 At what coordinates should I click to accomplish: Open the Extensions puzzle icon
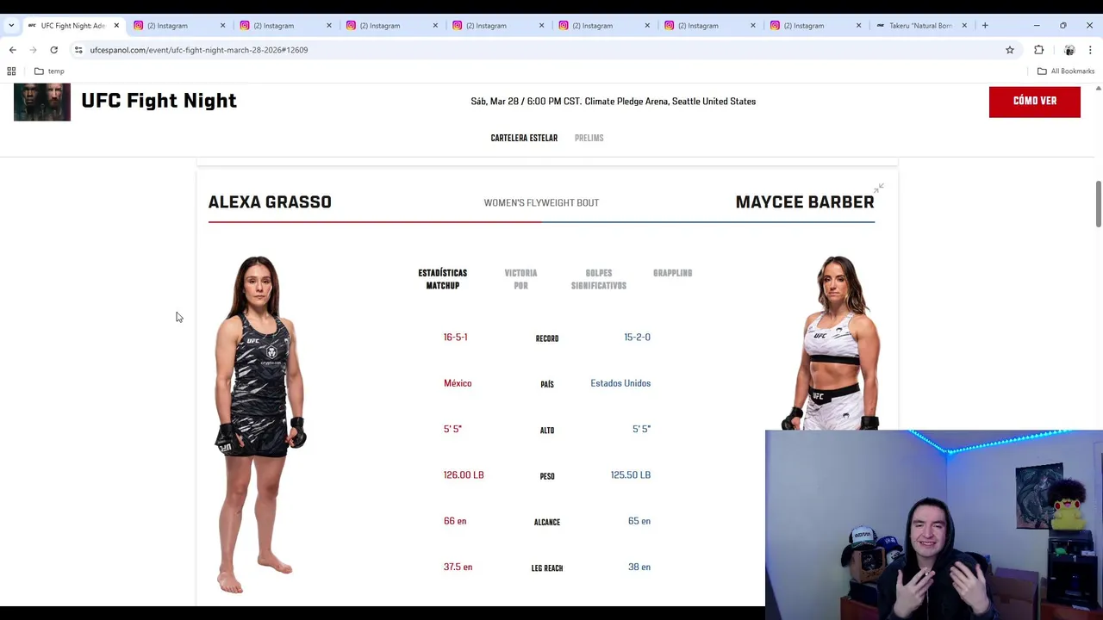(1038, 50)
